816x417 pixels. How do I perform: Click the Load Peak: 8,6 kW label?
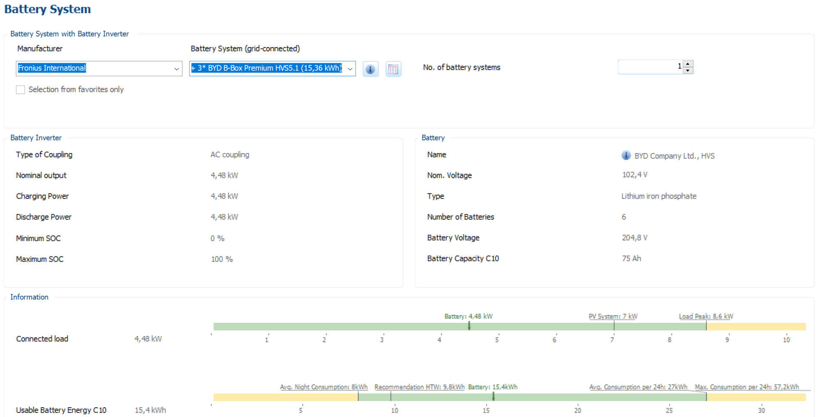705,316
